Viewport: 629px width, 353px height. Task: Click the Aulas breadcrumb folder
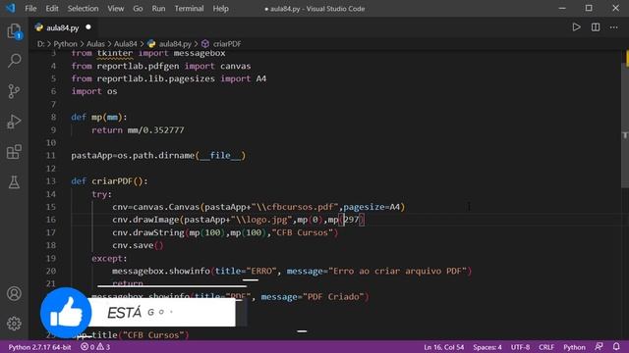pyautogui.click(x=95, y=44)
